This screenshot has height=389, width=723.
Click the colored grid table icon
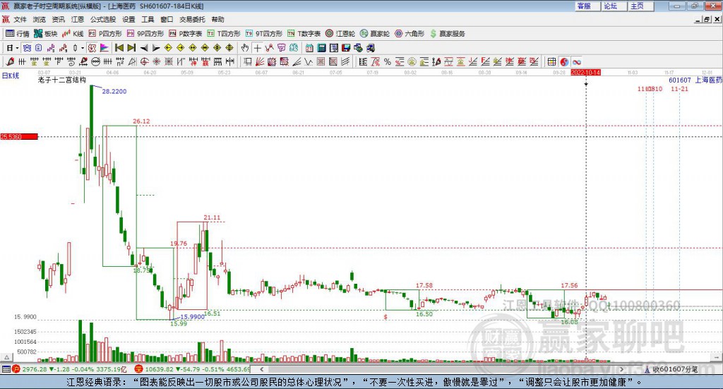(x=551, y=61)
